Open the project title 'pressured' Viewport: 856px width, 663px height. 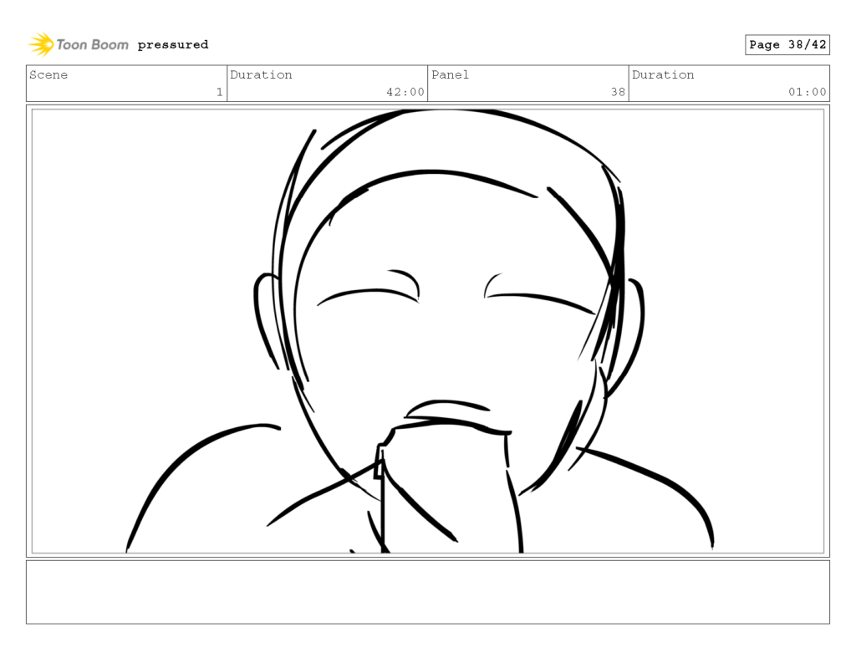[172, 45]
